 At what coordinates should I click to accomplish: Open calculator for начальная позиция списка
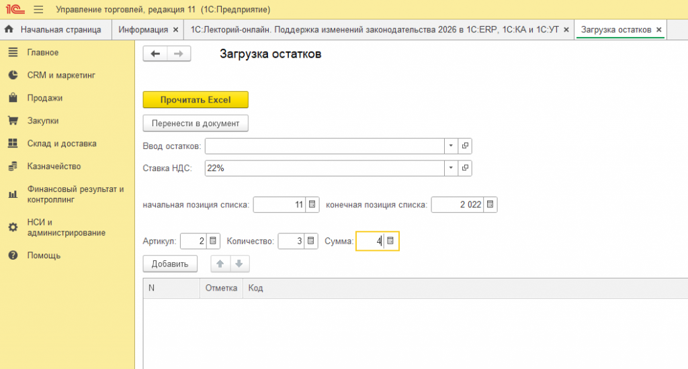click(x=312, y=205)
